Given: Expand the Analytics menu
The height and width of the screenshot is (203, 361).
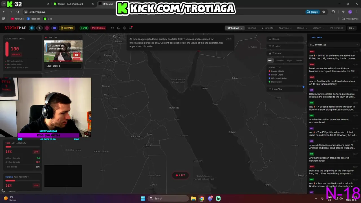Looking at the screenshot, I should click(285, 28).
